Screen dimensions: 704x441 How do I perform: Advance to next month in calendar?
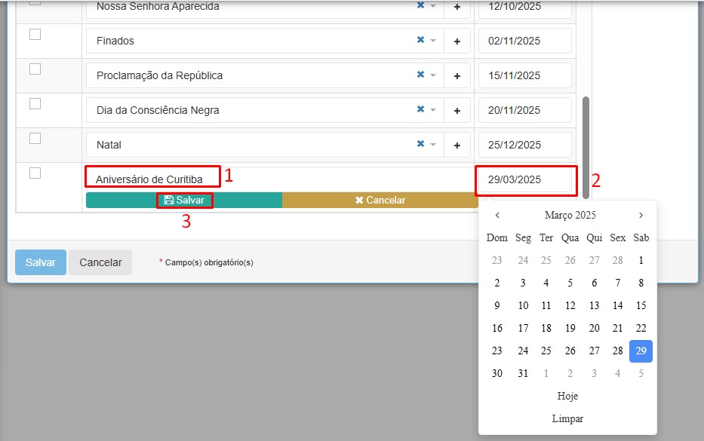[x=641, y=216]
